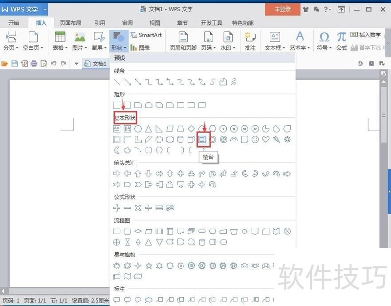Insert a 批注 comment
Viewport: 391px width, 306px height.
(x=250, y=41)
